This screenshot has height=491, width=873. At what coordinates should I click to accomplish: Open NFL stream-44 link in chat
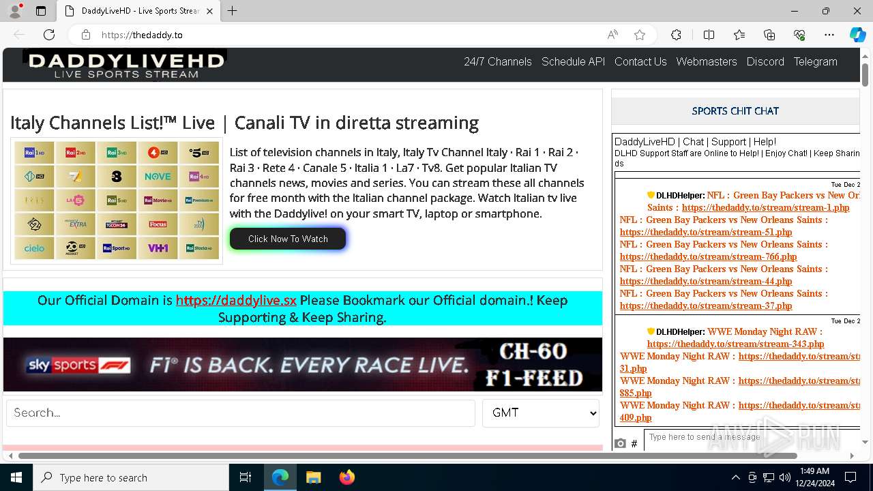pos(706,281)
